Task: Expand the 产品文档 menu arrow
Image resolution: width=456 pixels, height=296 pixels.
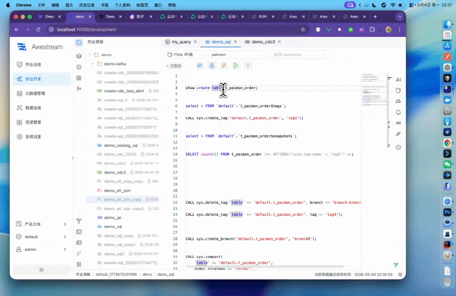Action: pos(65,224)
